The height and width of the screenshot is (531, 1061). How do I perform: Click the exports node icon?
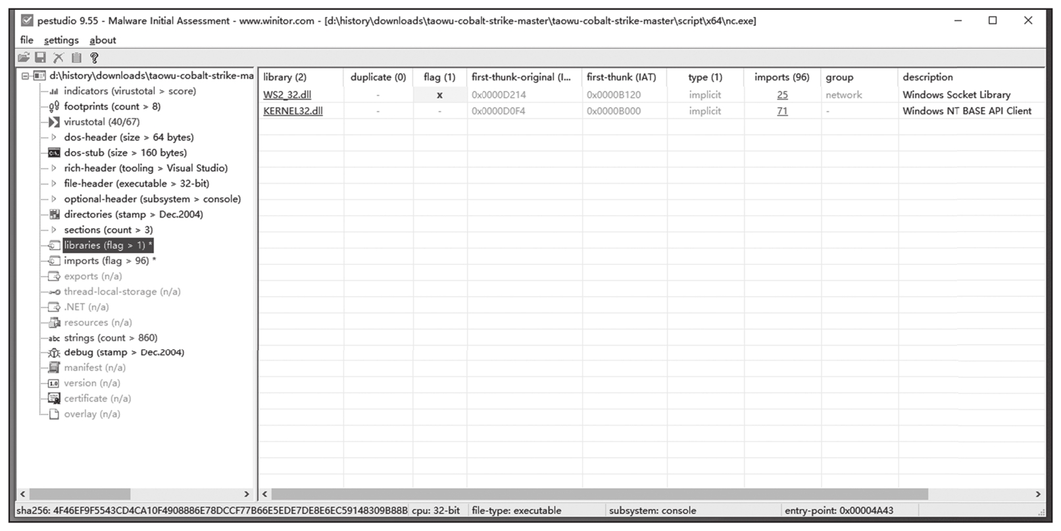pyautogui.click(x=54, y=276)
